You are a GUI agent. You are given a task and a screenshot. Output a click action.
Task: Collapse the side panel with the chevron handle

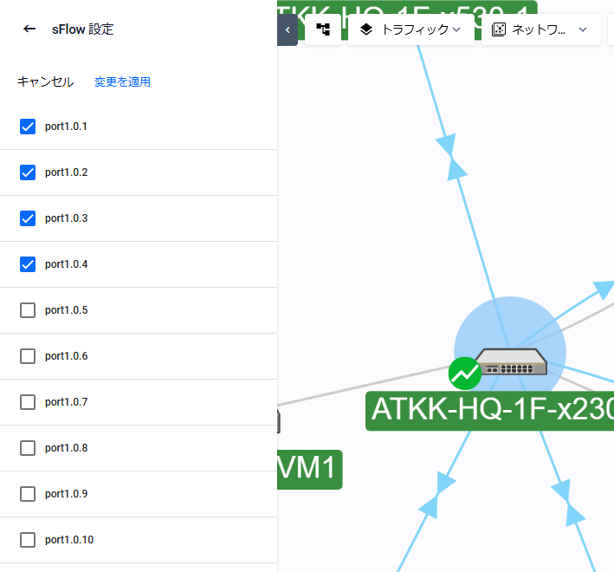(287, 29)
